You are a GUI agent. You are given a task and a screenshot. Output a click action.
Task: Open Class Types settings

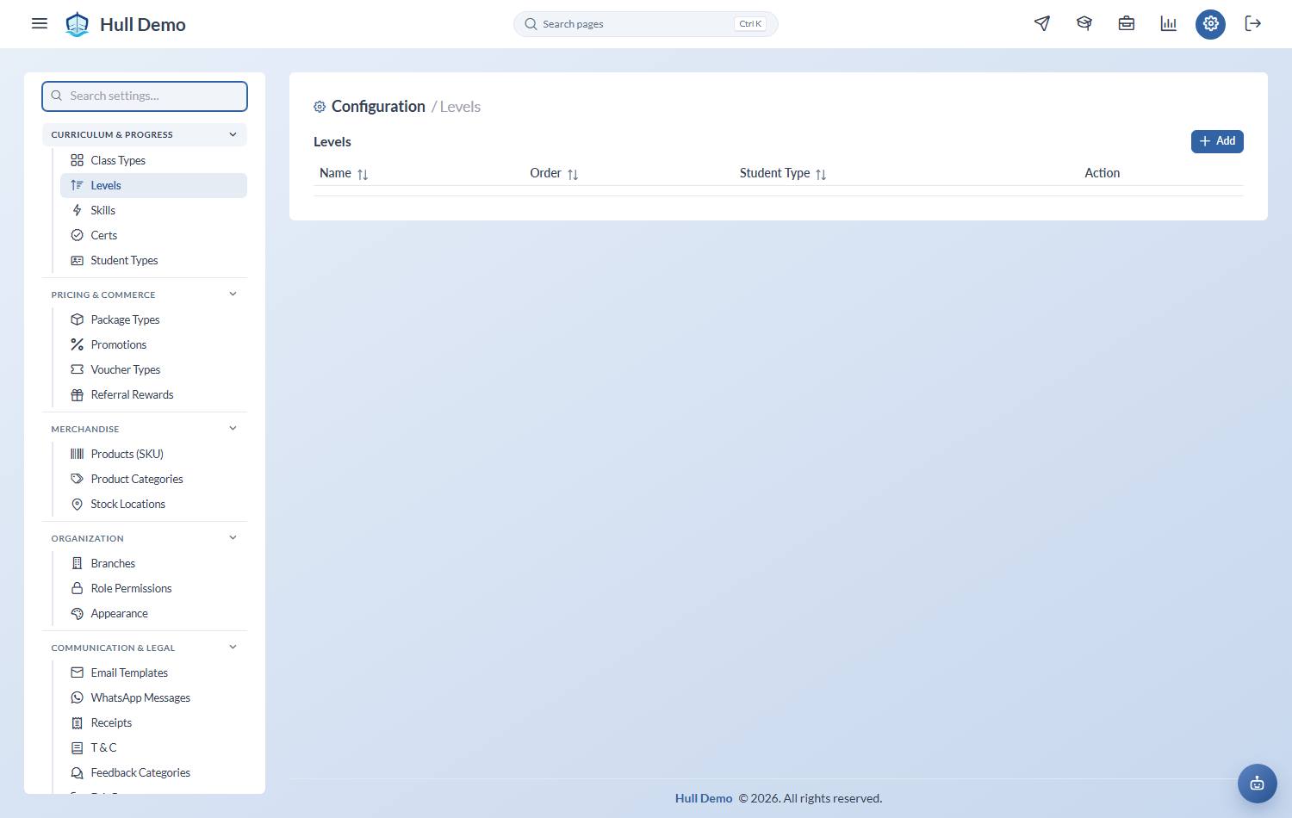[x=153, y=160]
